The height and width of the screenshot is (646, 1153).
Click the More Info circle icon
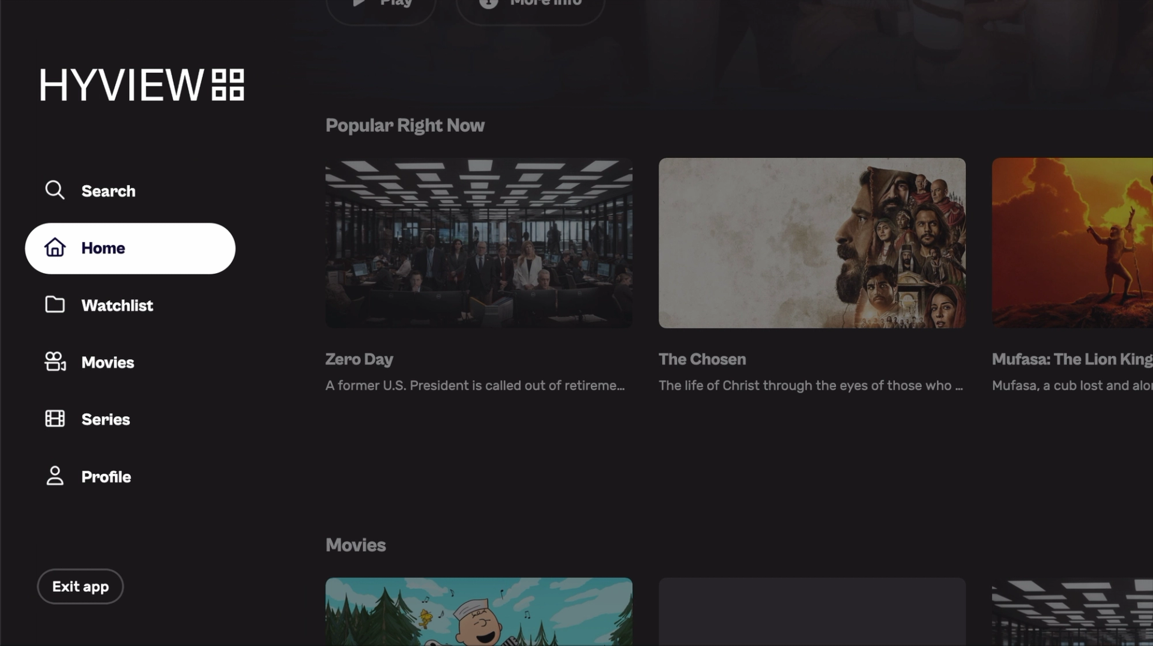click(488, 4)
